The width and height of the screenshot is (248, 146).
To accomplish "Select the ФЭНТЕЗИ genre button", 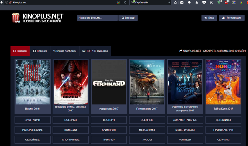I will (185, 140).
